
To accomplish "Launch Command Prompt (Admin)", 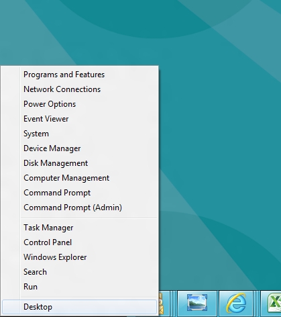I will coord(72,208).
